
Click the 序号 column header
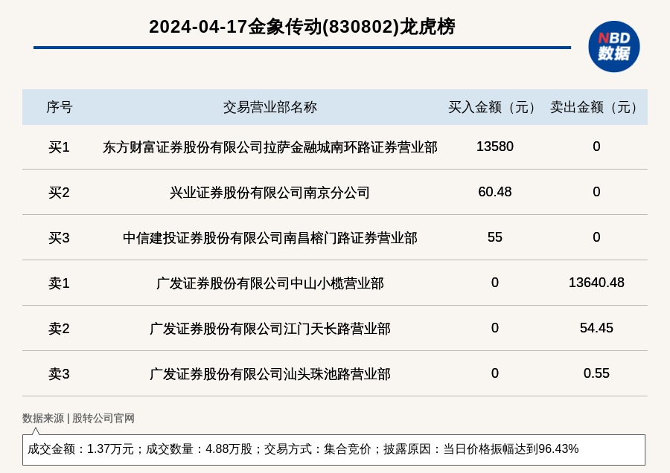pos(60,107)
